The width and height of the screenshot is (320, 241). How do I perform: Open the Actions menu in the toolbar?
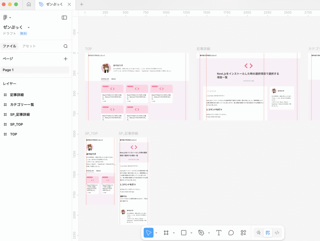tap(243, 233)
